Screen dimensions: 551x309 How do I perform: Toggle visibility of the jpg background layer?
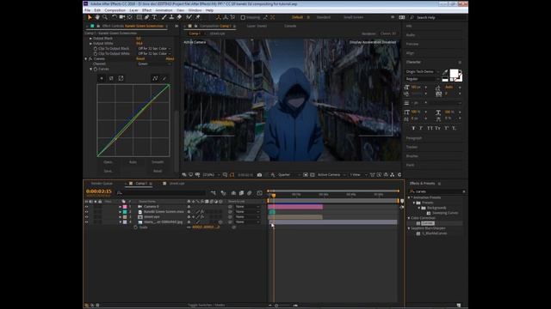86,221
